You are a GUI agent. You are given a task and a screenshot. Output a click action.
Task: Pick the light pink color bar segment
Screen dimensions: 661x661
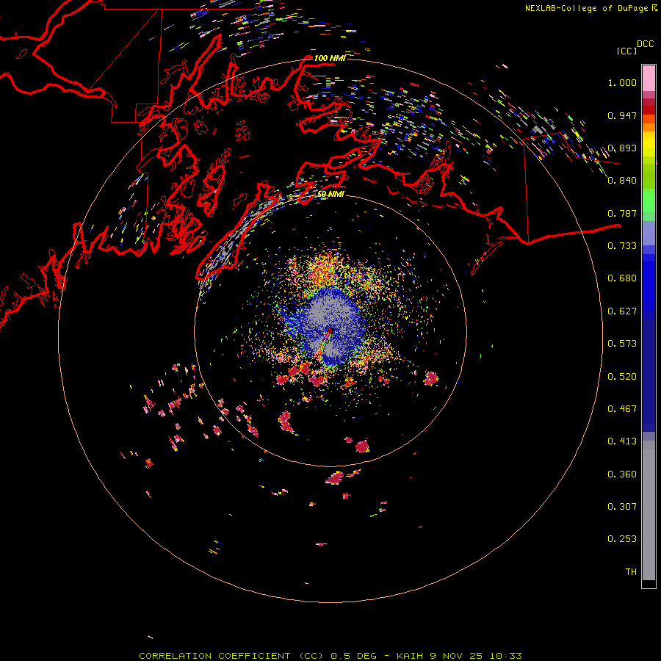tap(649, 78)
